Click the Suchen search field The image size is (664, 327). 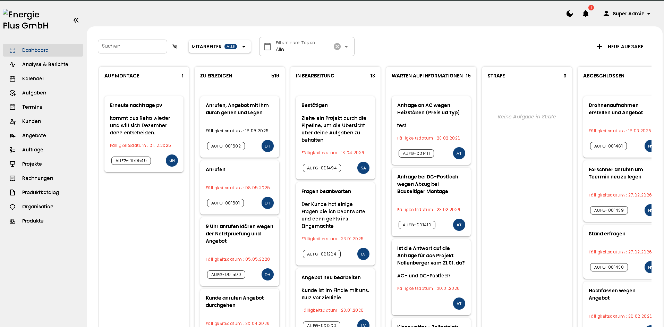click(x=132, y=46)
